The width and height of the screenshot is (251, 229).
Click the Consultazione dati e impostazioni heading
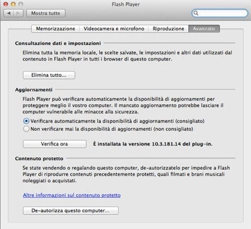coord(58,43)
